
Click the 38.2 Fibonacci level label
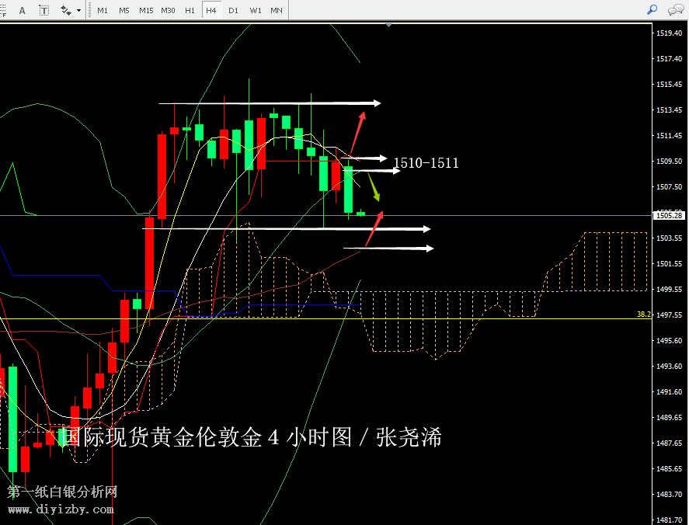[642, 315]
